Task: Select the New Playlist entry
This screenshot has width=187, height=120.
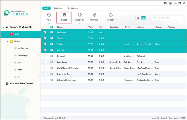Action: click(x=23, y=55)
